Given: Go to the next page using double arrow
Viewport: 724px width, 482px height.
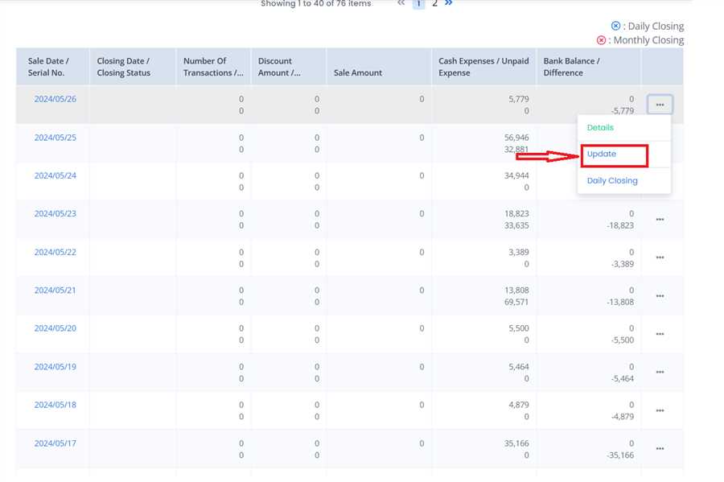Looking at the screenshot, I should [x=448, y=3].
